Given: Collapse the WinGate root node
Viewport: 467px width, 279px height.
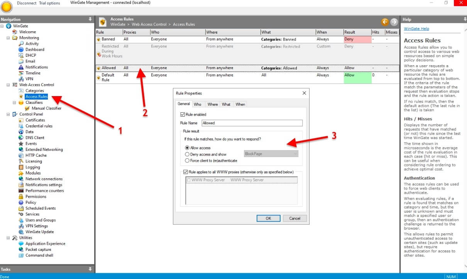Looking at the screenshot, I should [2, 26].
